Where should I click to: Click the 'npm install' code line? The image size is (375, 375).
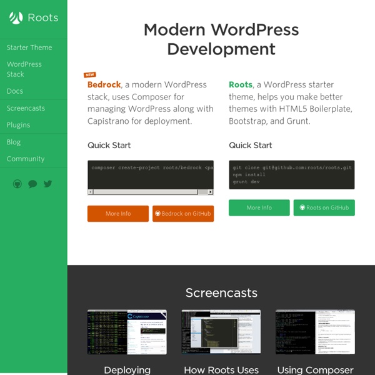coord(249,174)
